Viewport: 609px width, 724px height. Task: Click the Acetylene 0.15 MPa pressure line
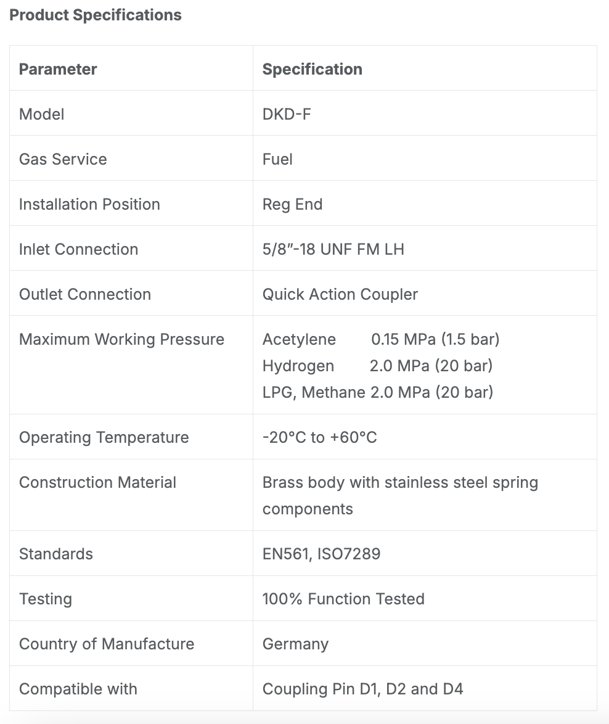381,339
